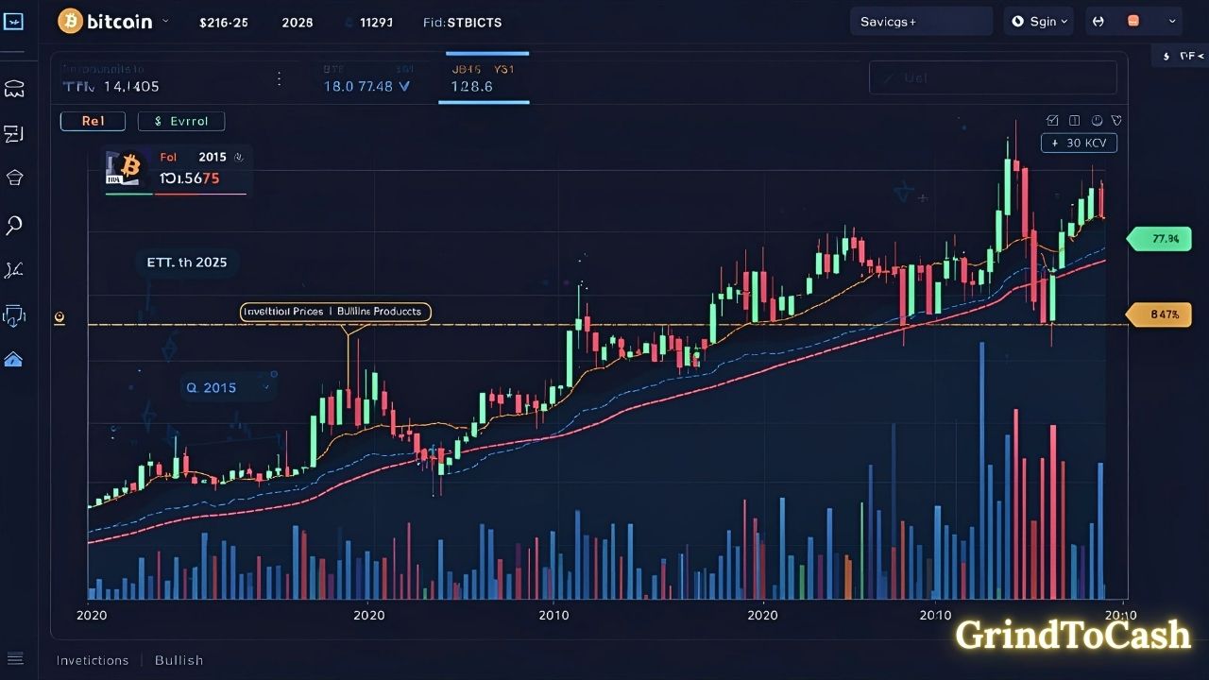
Task: Select the pencil annotation icon above the chart
Action: pyautogui.click(x=1051, y=121)
